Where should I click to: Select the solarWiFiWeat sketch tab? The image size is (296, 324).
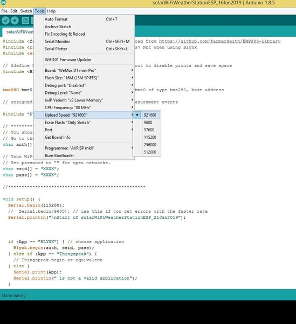(x=18, y=32)
